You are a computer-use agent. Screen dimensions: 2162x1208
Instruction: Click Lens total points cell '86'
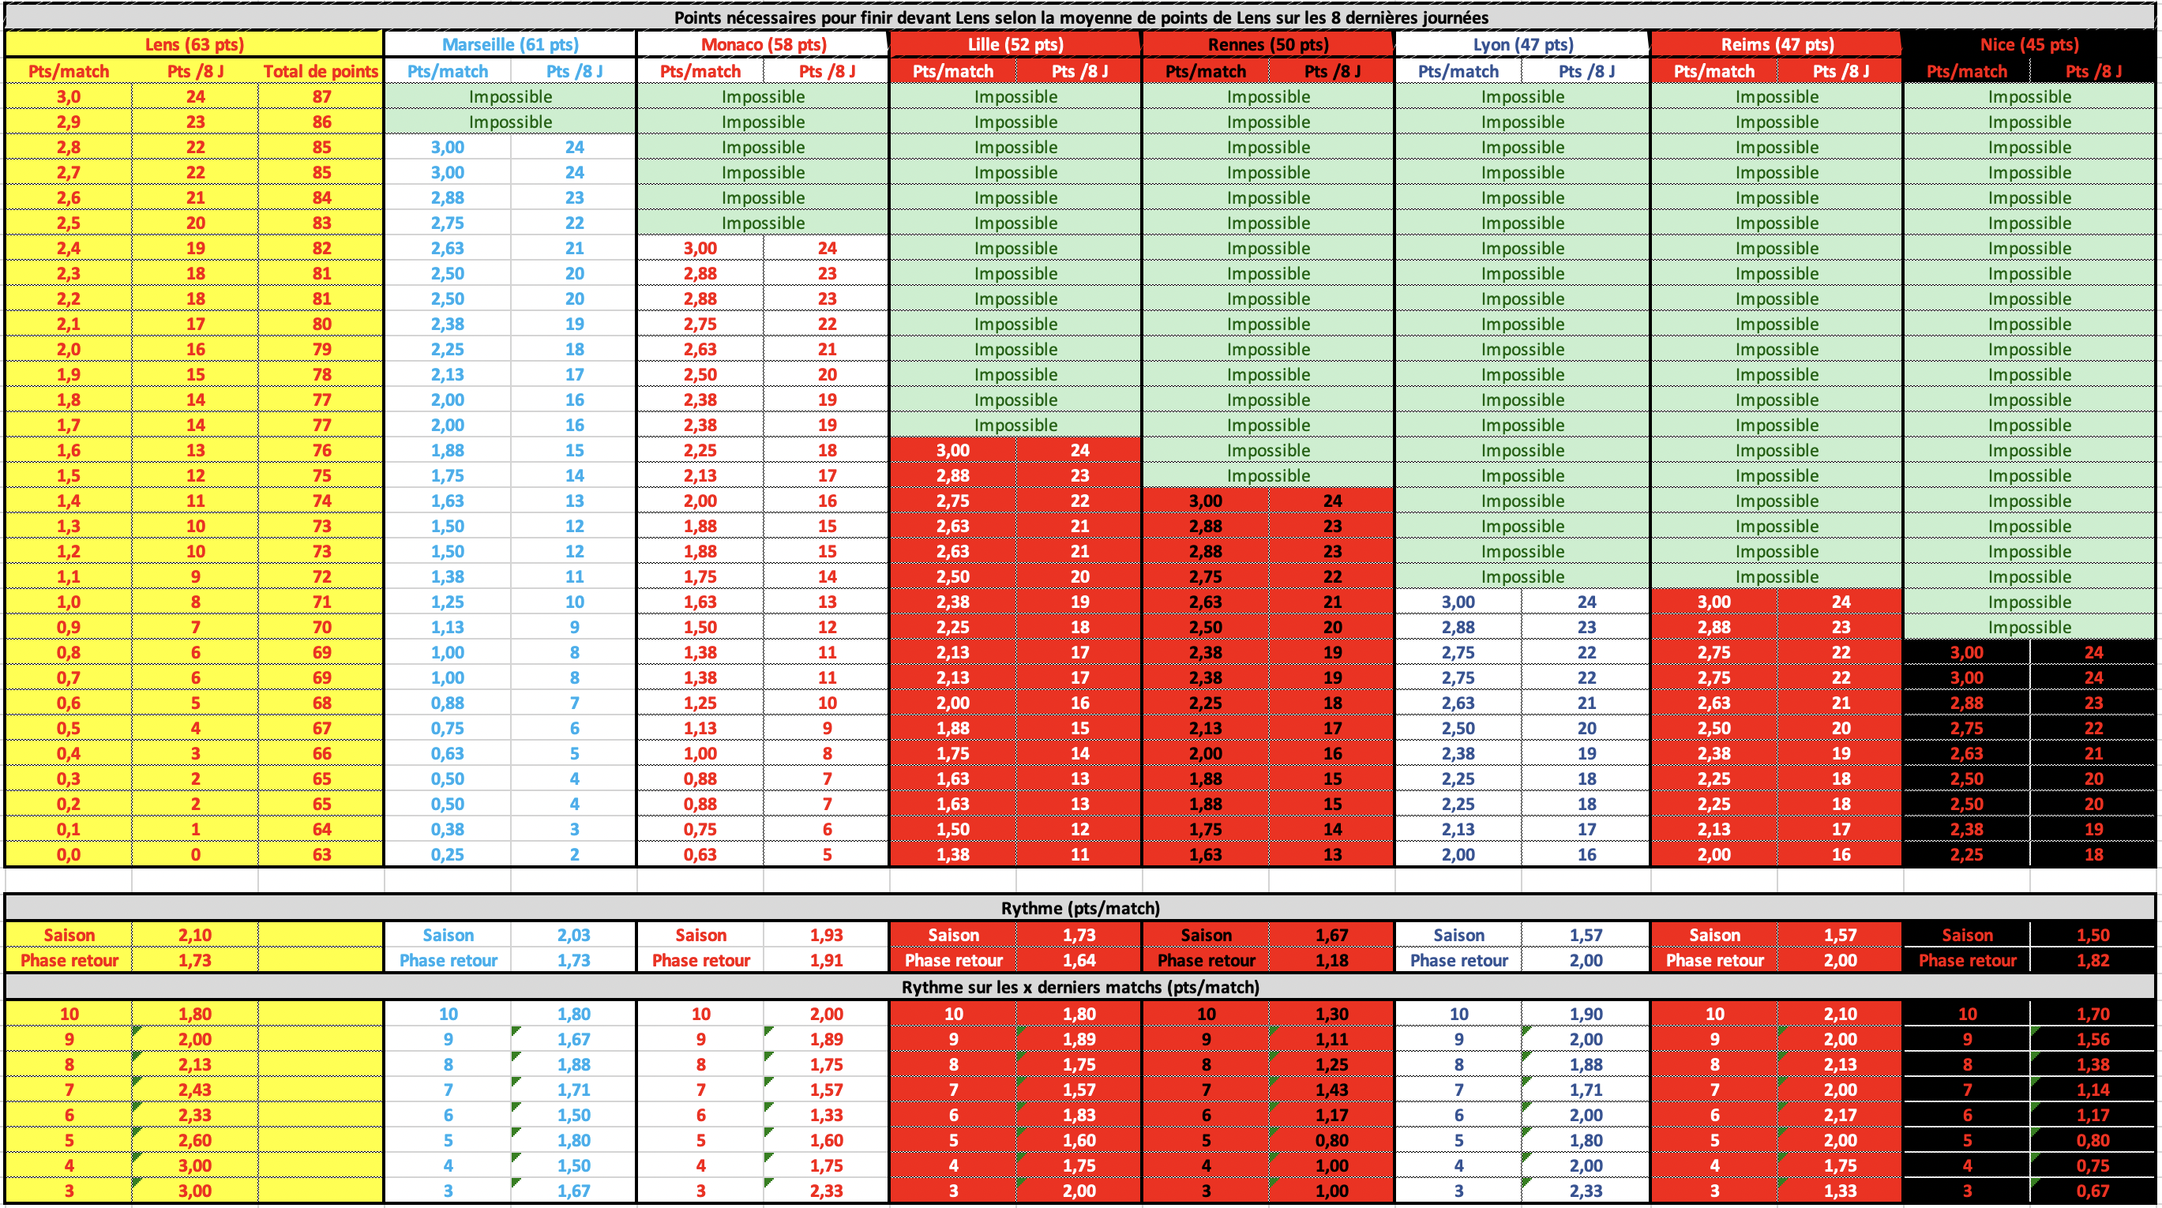pos(321,122)
